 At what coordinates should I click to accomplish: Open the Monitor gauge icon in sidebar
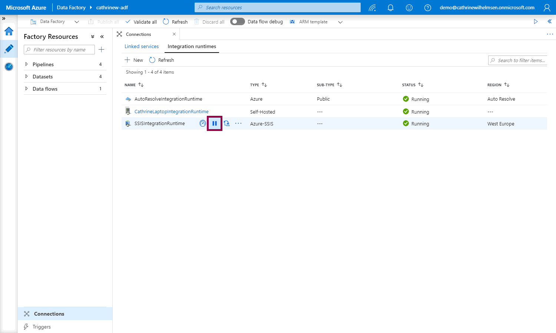(9, 67)
